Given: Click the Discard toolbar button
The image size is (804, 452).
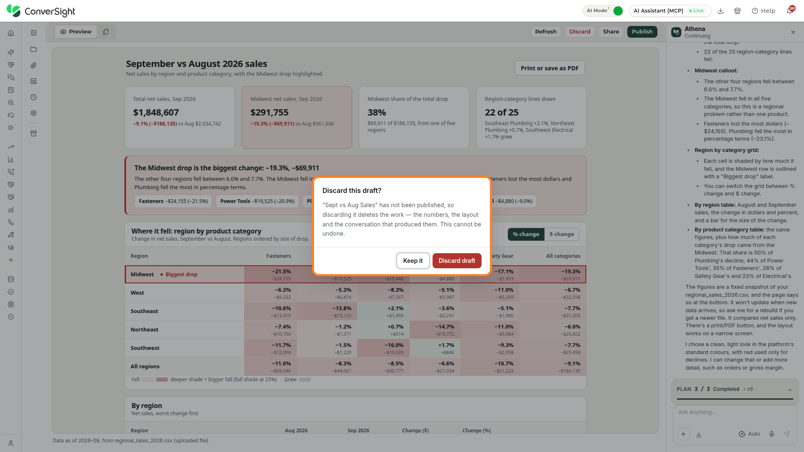Looking at the screenshot, I should tap(580, 32).
